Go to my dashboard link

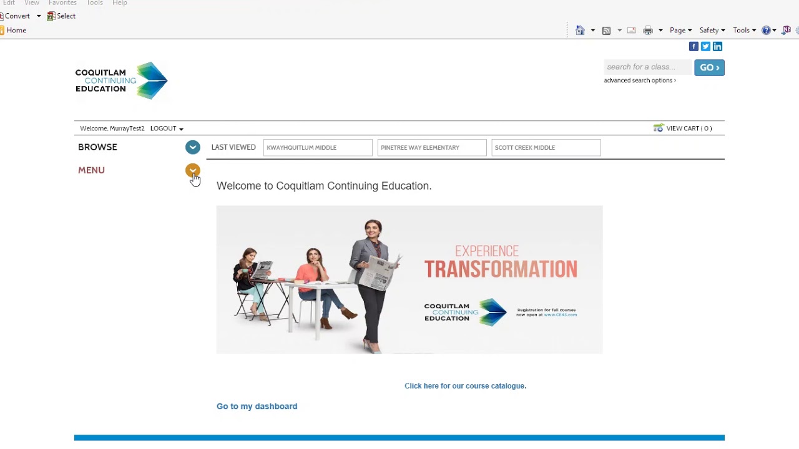point(257,407)
